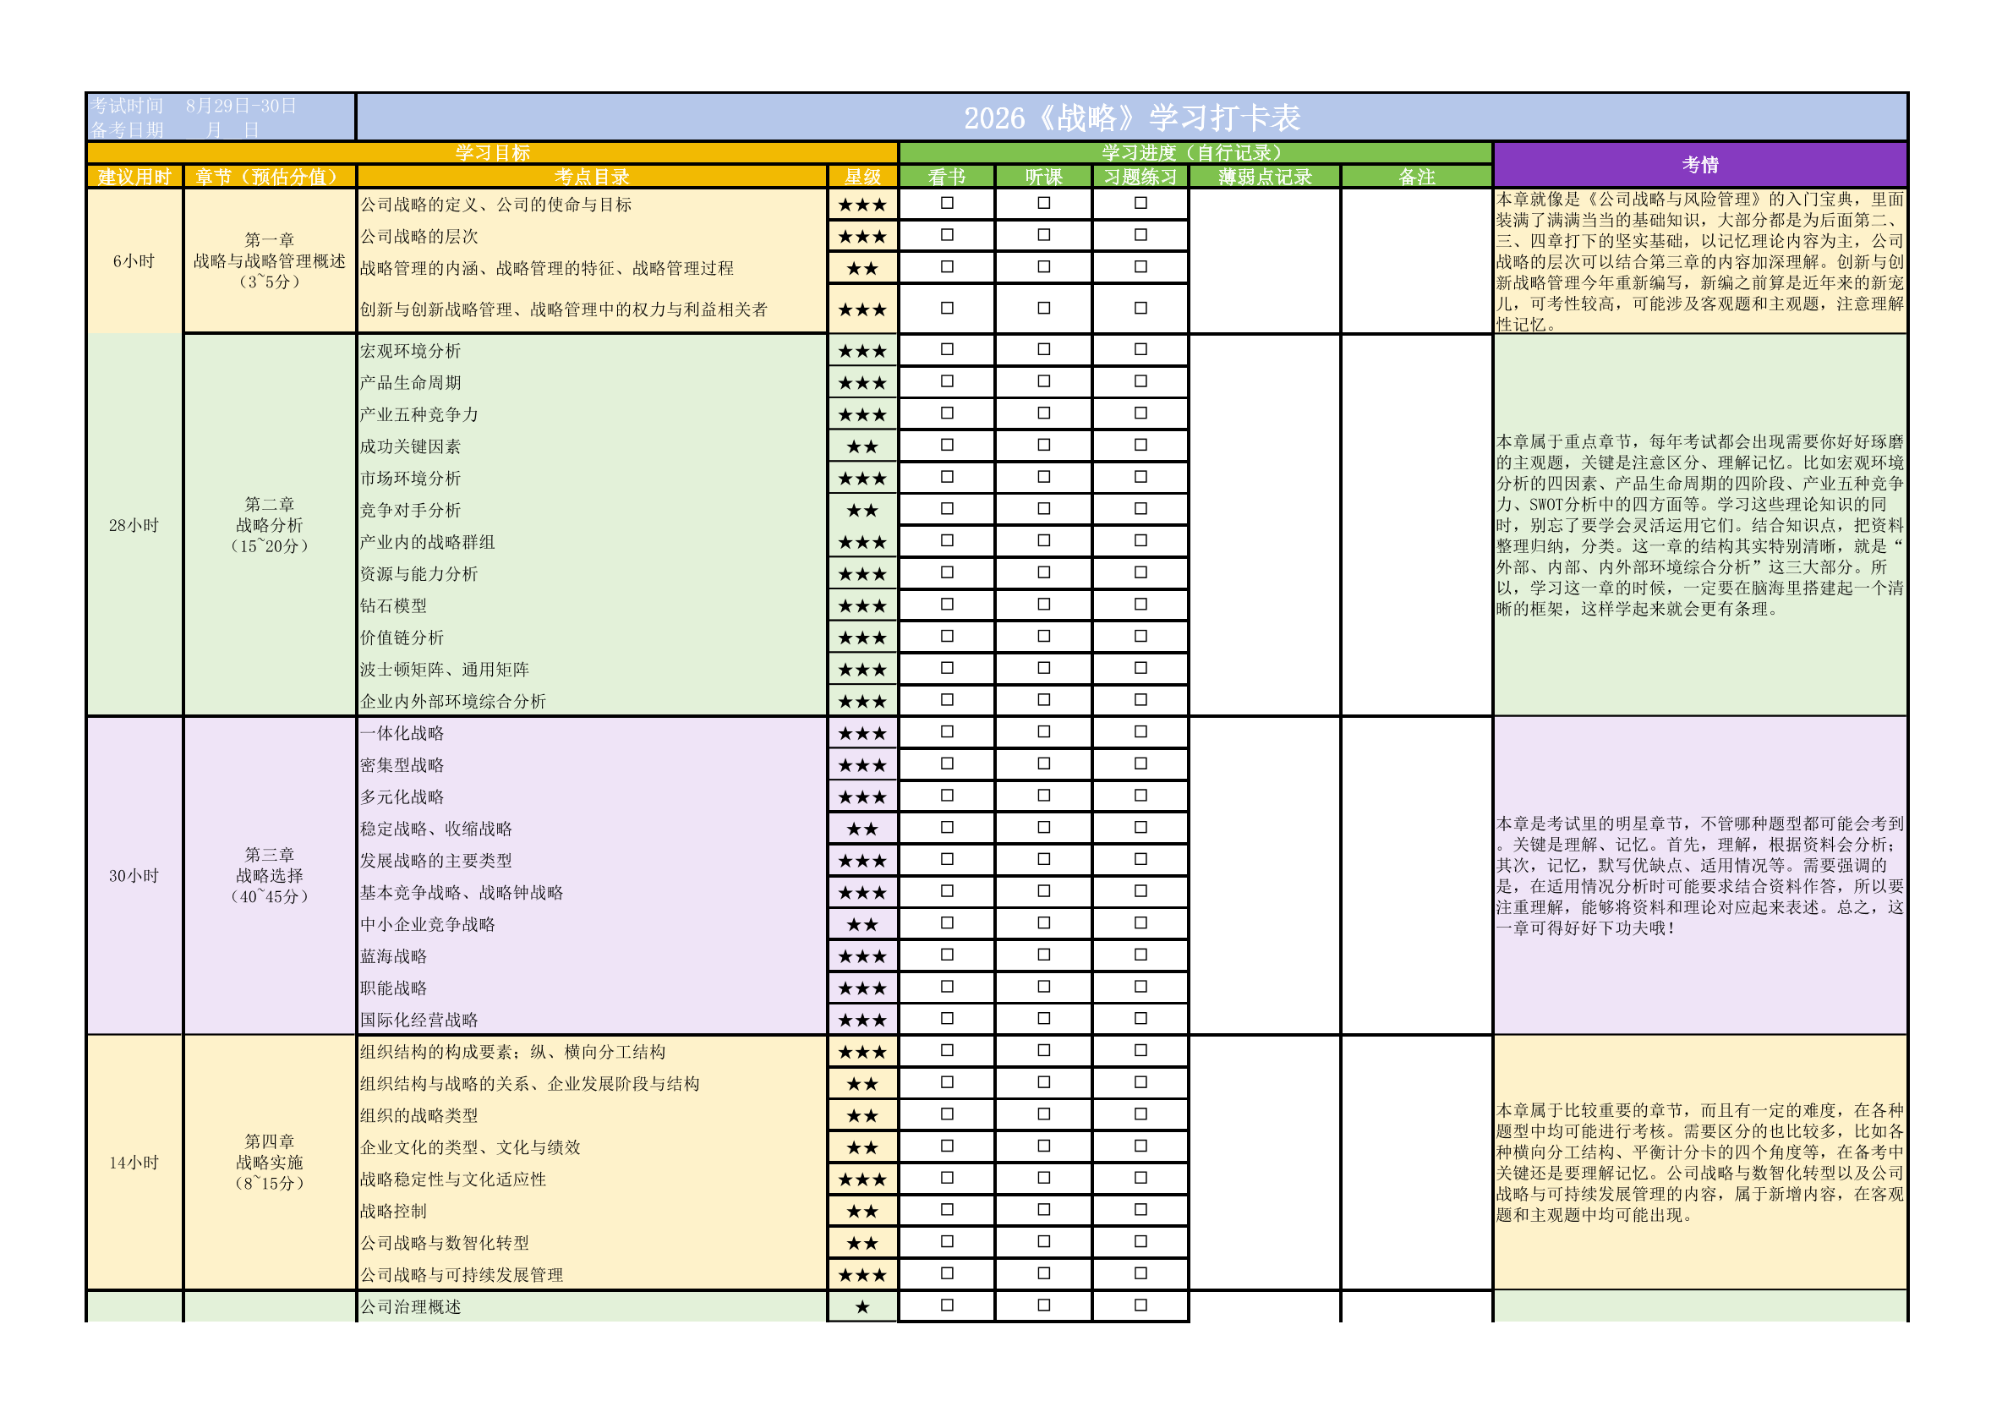
Task: Check 听课 box for 宏观环境分析
Action: pos(1043,349)
